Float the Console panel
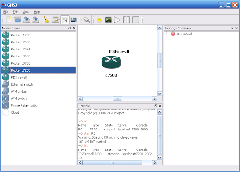This screenshot has height=172, width=240. coord(156,106)
